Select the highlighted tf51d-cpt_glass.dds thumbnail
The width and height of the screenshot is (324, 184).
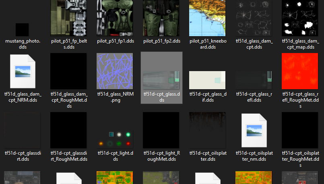point(161,80)
